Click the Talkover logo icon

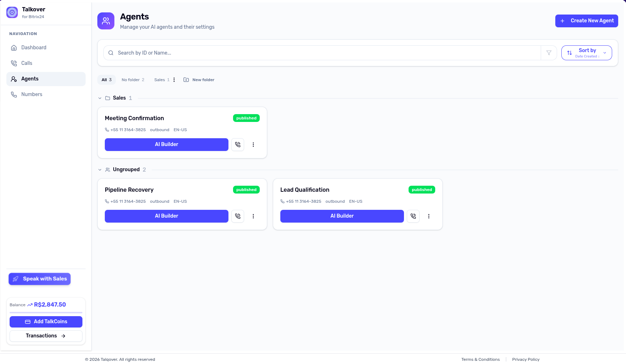12,12
